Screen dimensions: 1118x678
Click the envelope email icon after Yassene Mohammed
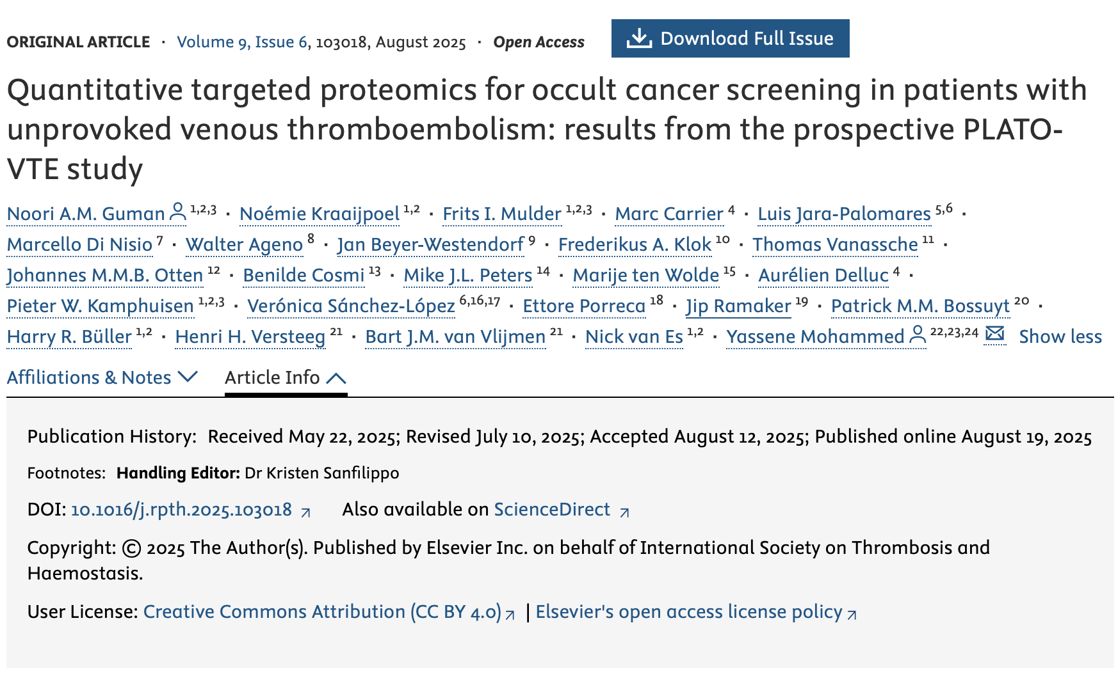point(994,333)
